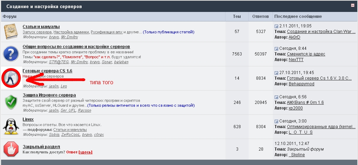Open the Общие вопросы по созданию forum

pos(76,47)
